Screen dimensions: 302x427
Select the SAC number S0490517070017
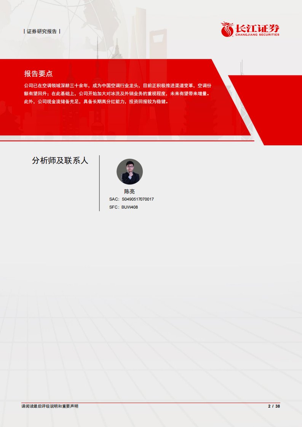(138, 199)
